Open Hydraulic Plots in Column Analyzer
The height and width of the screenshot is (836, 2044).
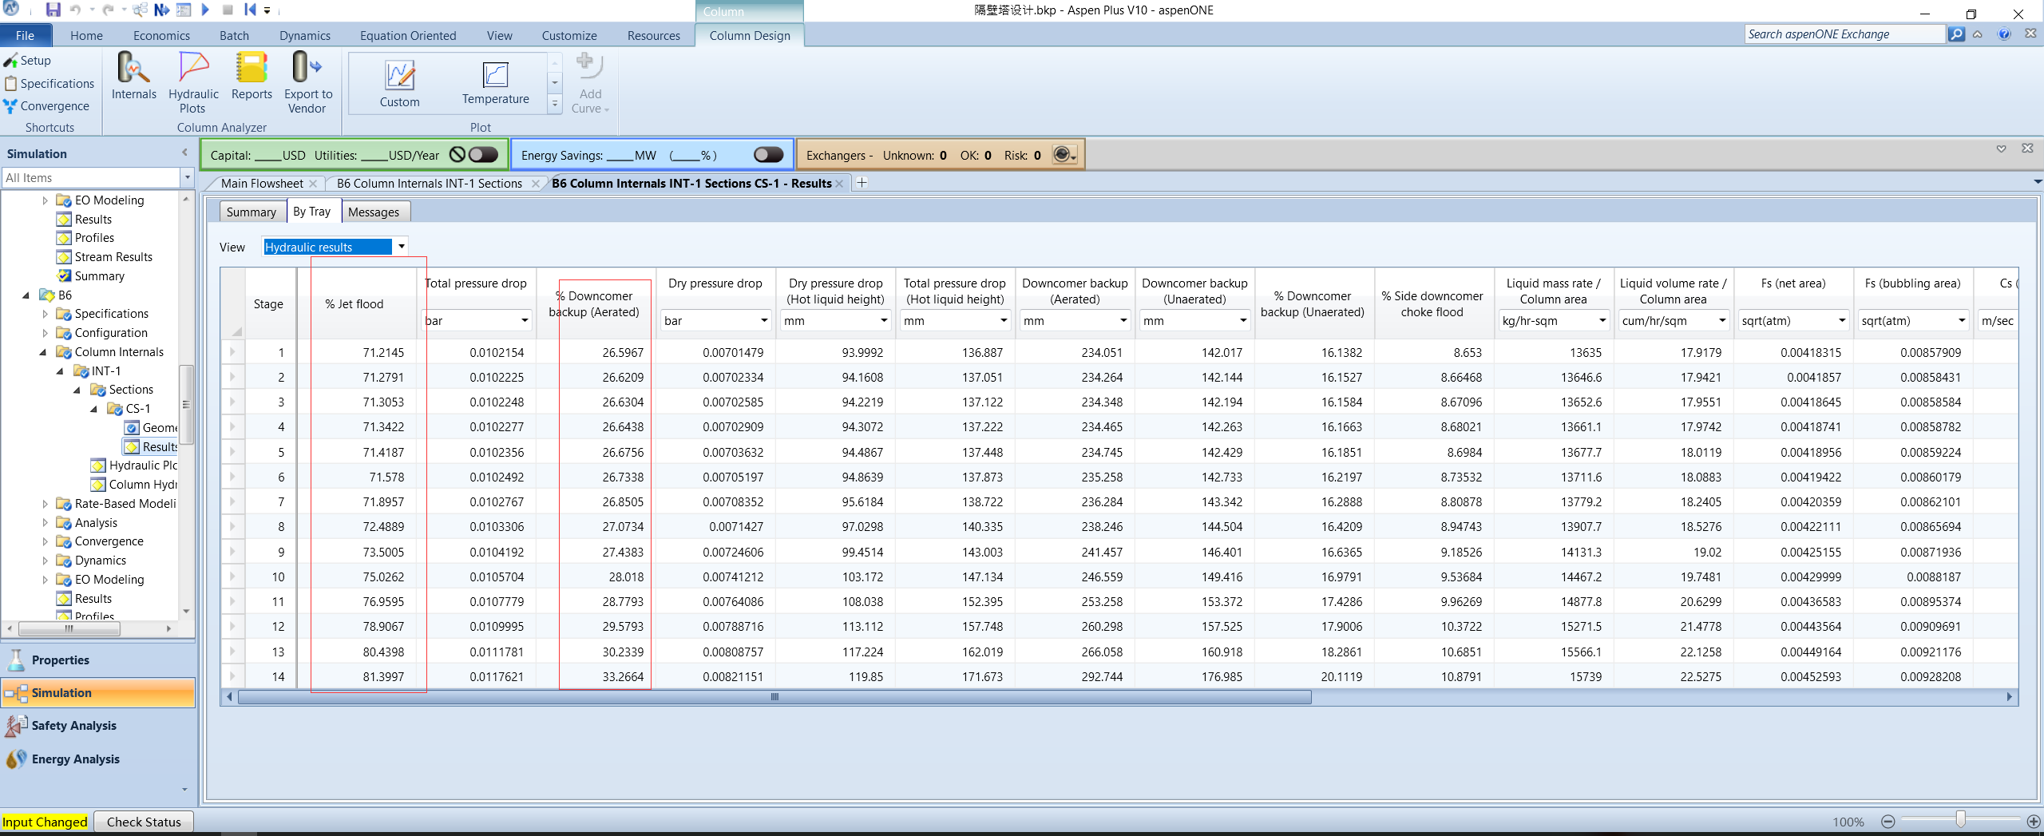[x=193, y=83]
